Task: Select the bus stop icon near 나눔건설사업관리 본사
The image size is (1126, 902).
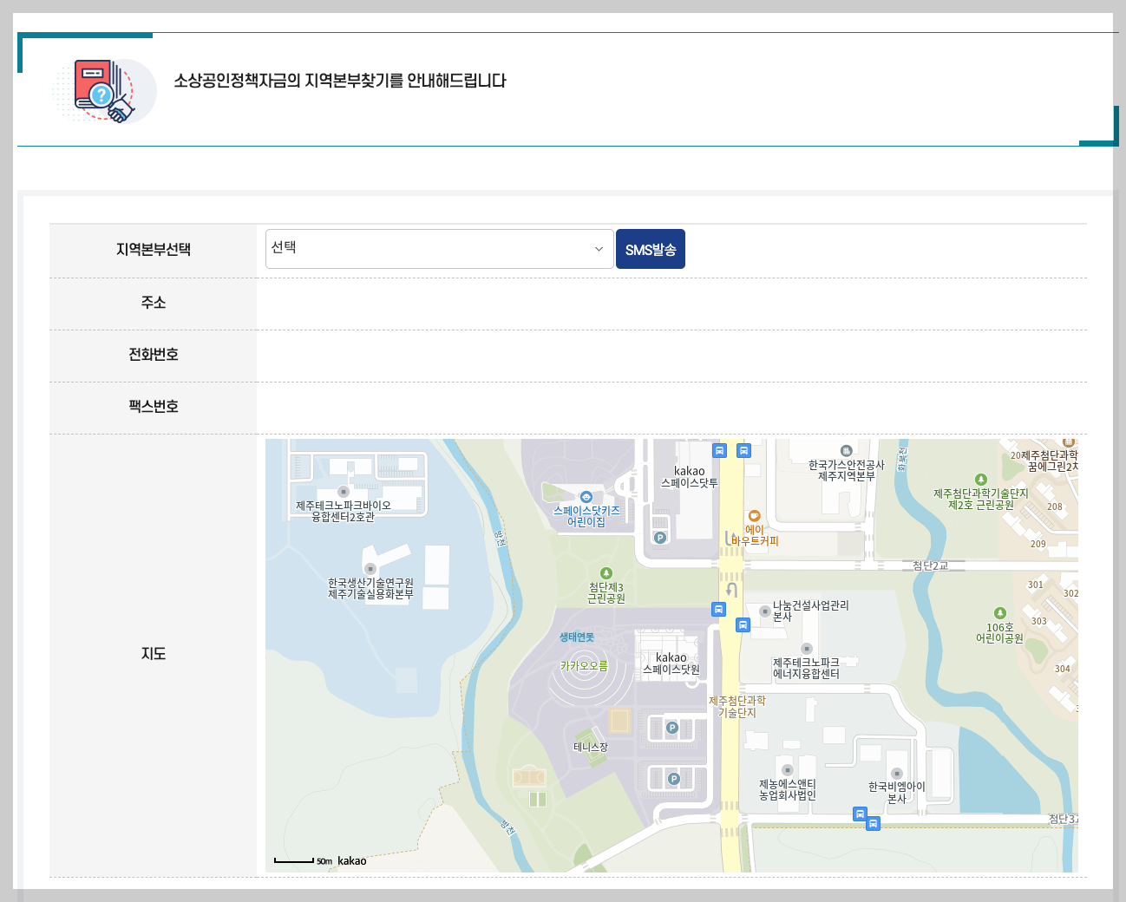Action: coord(743,625)
